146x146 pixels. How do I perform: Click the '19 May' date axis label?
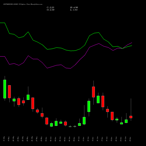point(9,139)
